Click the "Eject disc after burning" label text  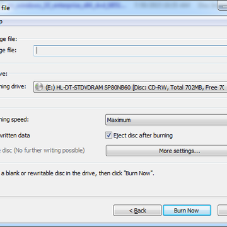click(143, 136)
